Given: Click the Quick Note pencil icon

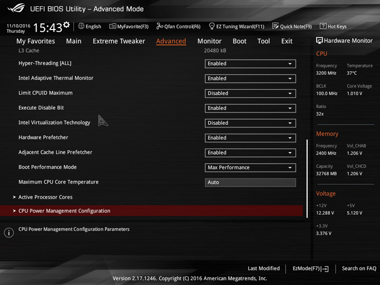Looking at the screenshot, I should 275,26.
